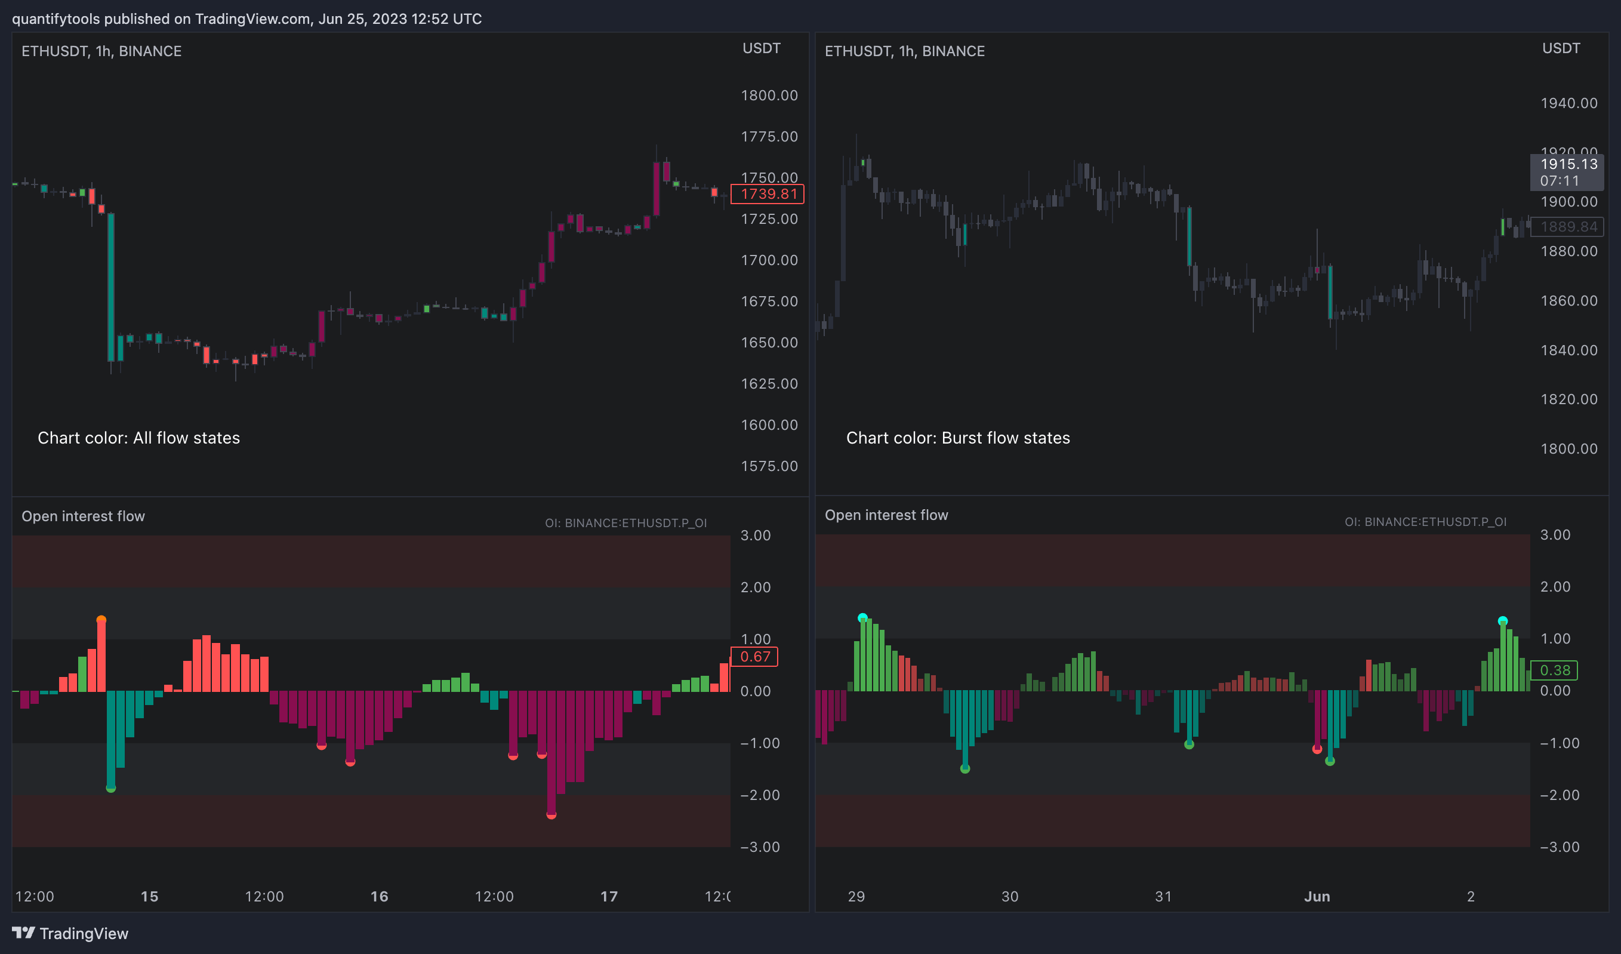Click the cyan peak dot near day 29 on right histogram
The height and width of the screenshot is (954, 1621).
click(862, 617)
